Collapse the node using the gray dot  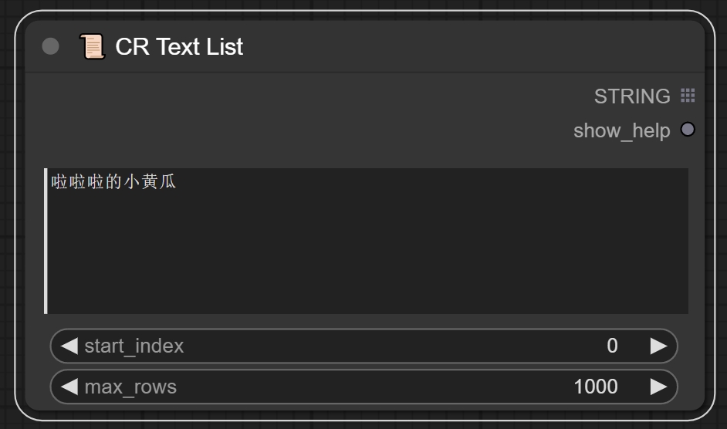[x=50, y=47]
